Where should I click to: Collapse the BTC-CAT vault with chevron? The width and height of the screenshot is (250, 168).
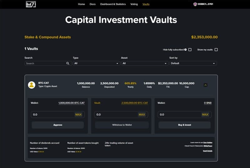click(205, 85)
